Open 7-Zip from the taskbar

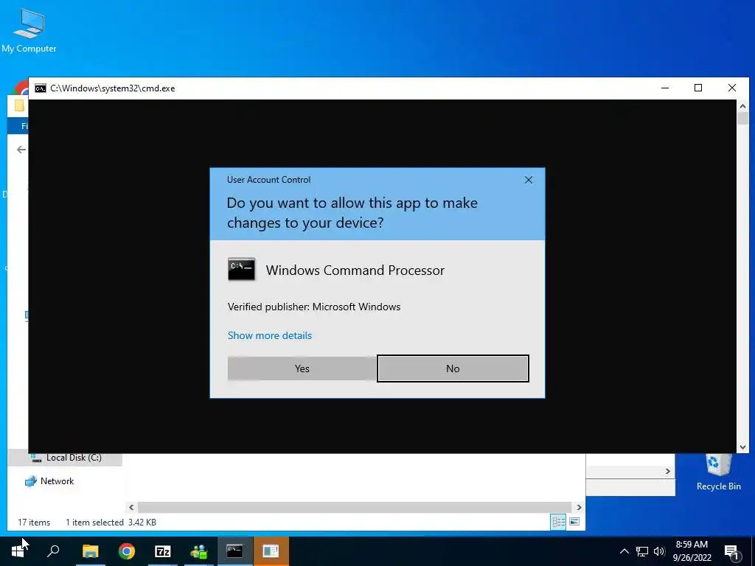coord(163,551)
